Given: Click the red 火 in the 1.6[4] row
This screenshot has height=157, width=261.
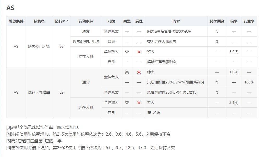Looking at the screenshot, I should click(139, 72).
